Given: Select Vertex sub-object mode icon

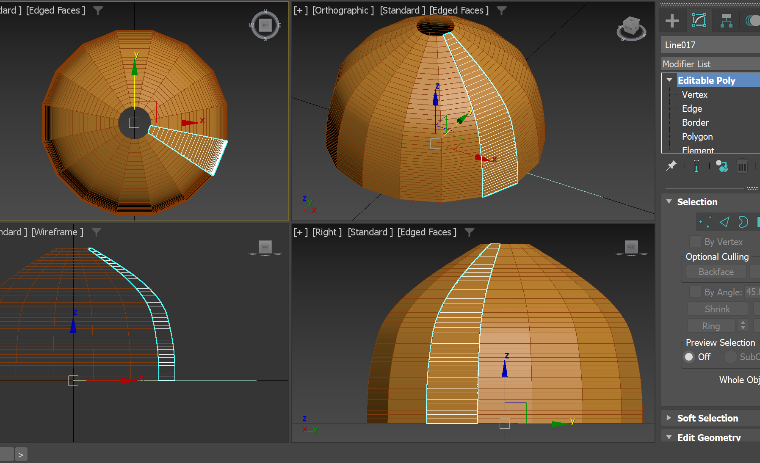Looking at the screenshot, I should click(x=705, y=221).
